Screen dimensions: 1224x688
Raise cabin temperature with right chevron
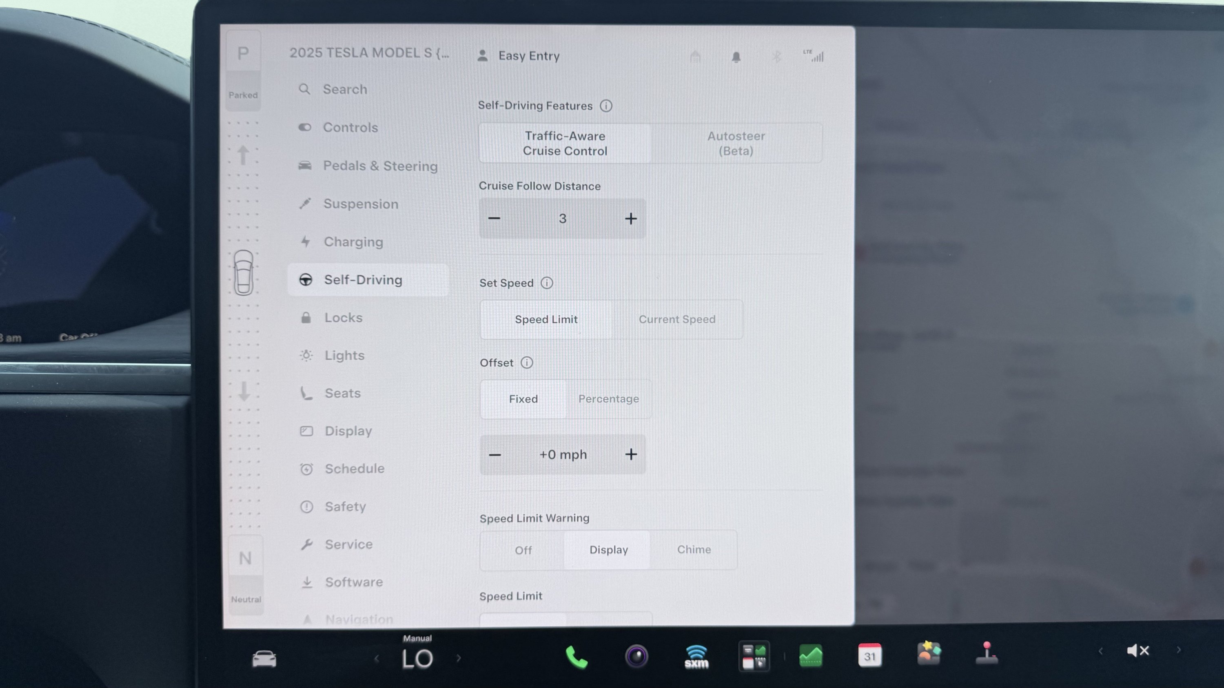pos(459,658)
